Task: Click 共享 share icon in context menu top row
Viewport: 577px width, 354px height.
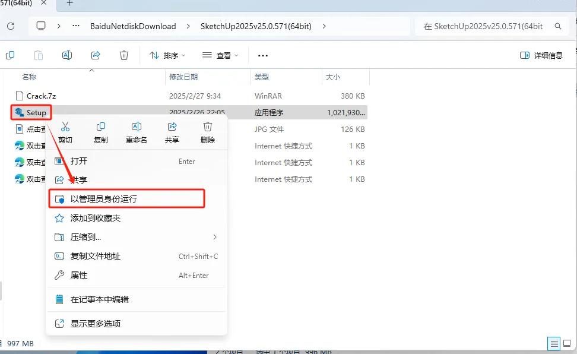Action: 172,132
